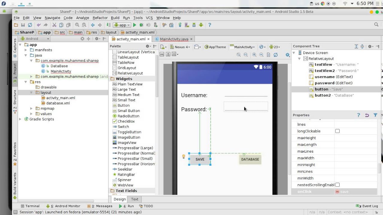
Task: Toggle the longClickable checkbox
Action: pyautogui.click(x=337, y=131)
